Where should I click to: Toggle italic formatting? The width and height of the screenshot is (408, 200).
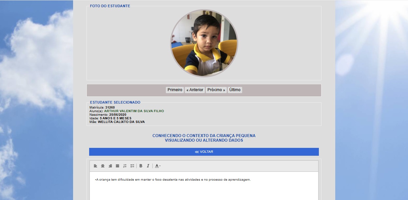click(148, 166)
